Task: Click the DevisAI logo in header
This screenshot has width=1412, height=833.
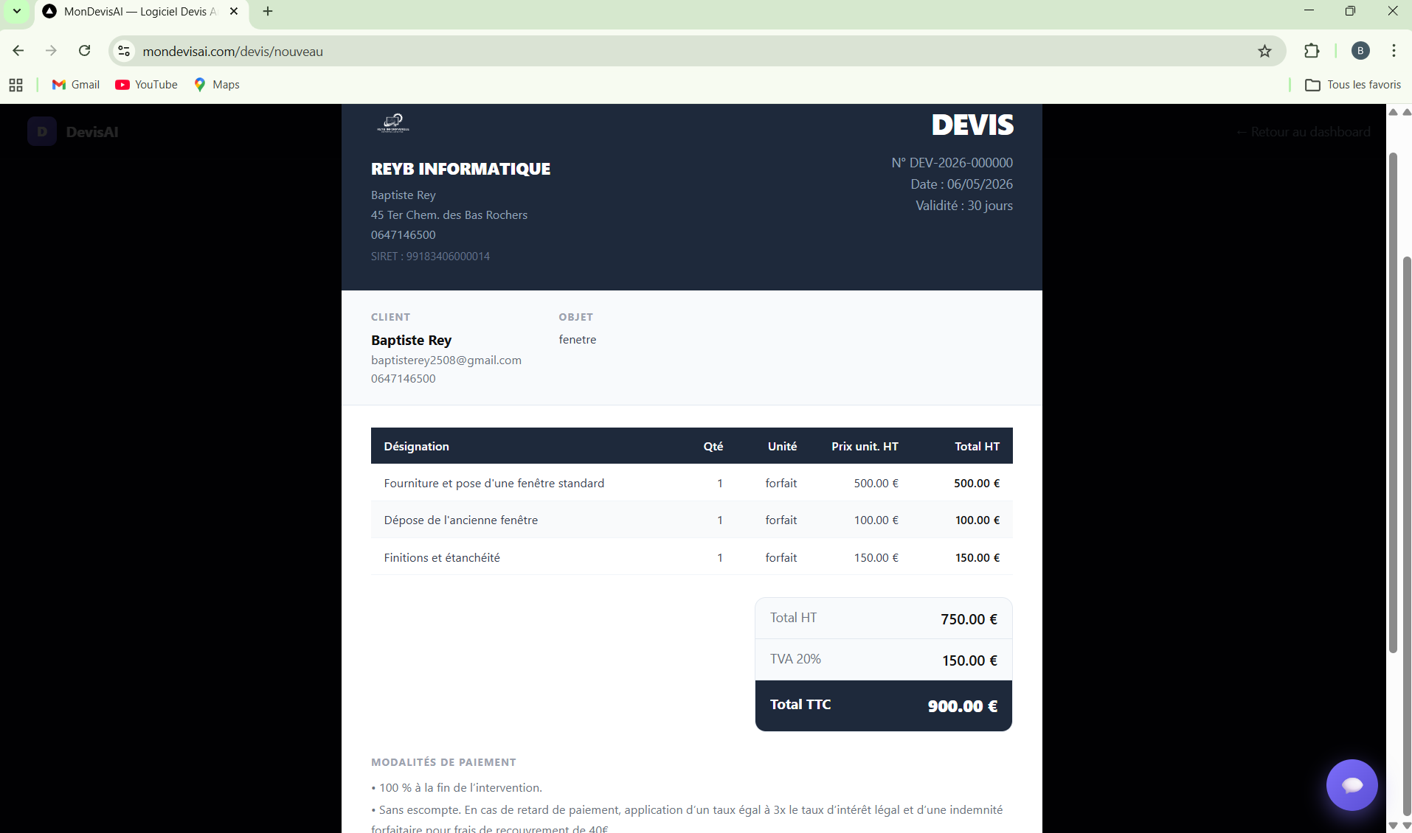Action: click(x=73, y=131)
